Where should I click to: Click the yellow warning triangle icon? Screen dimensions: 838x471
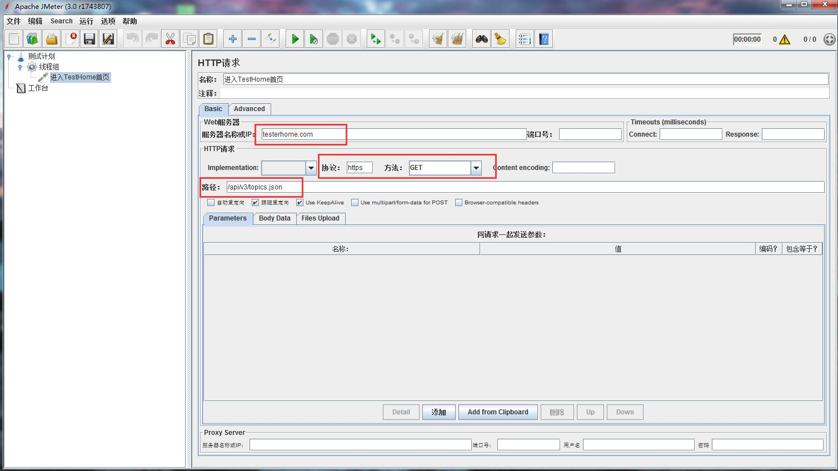pyautogui.click(x=785, y=39)
